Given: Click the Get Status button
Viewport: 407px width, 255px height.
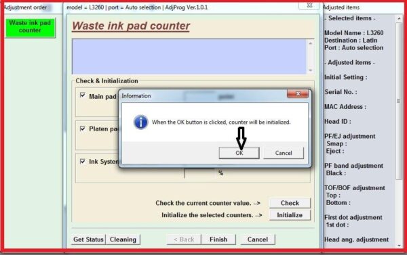Looking at the screenshot, I should coord(88,239).
